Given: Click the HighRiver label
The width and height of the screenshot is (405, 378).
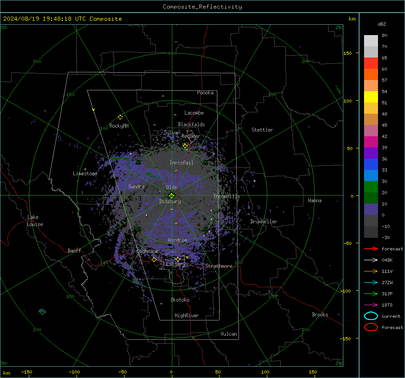Looking at the screenshot, I should tap(187, 316).
